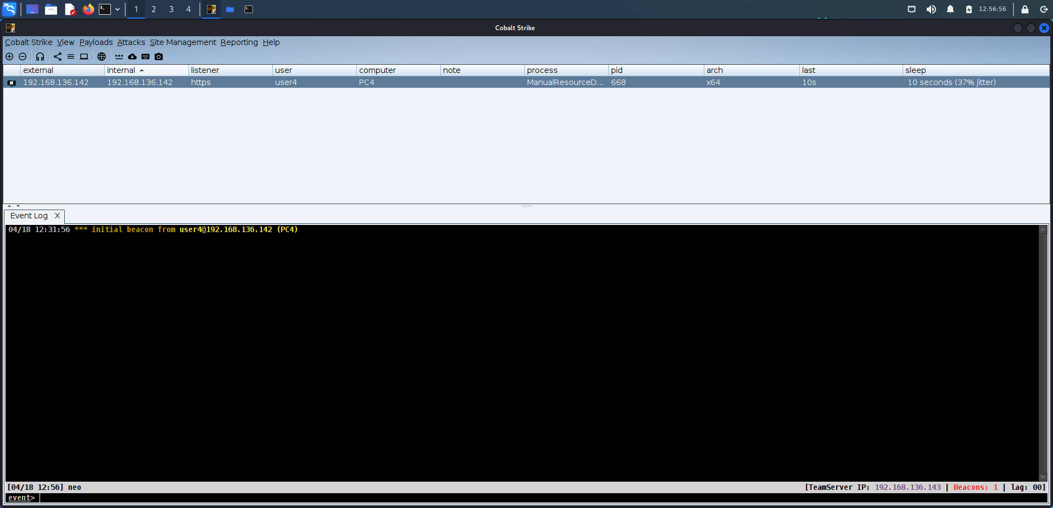Open the Cobalt Strike window menu icon in the title bar
This screenshot has width=1053, height=508.
click(10, 28)
